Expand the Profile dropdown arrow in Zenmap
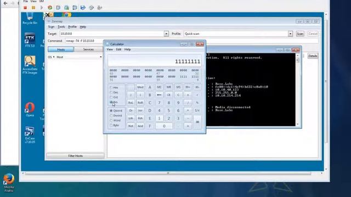Image resolution: width=351 pixels, height=197 pixels. coord(290,34)
